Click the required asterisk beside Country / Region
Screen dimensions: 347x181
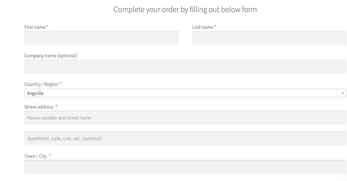pos(60,83)
